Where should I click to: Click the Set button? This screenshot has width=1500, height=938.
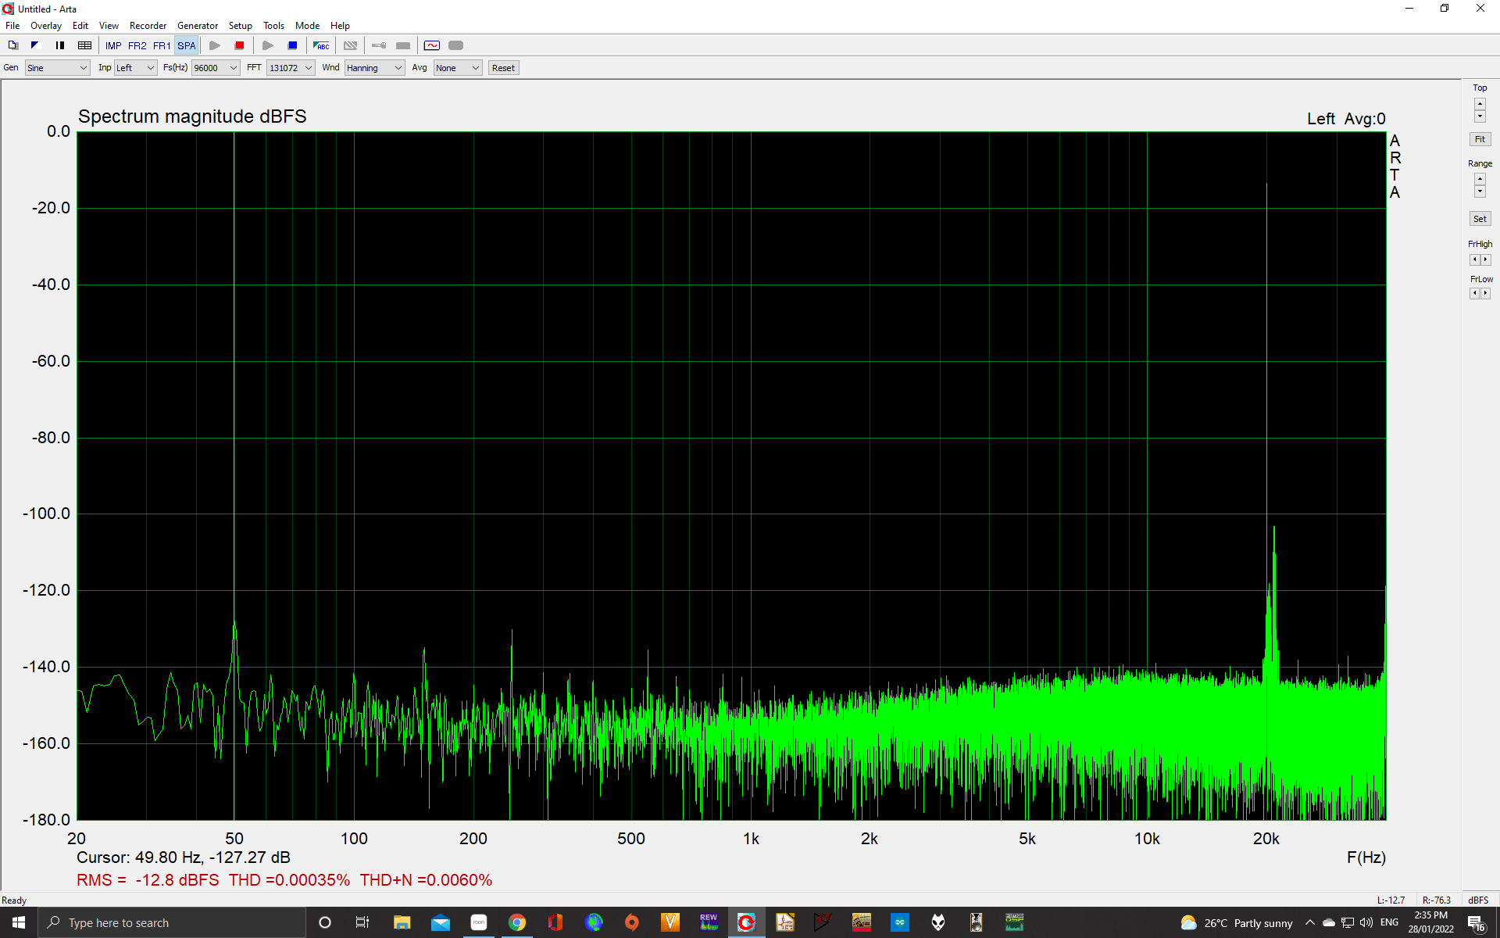point(1480,219)
